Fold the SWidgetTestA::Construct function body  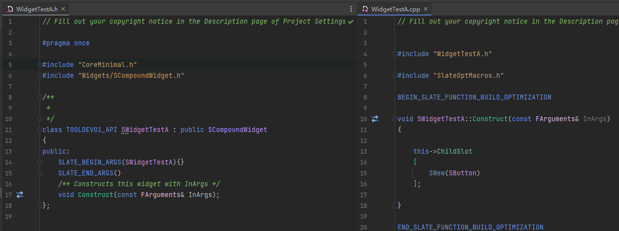click(x=395, y=119)
